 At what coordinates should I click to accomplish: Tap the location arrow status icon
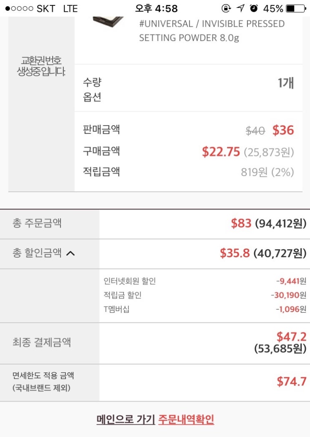240,8
